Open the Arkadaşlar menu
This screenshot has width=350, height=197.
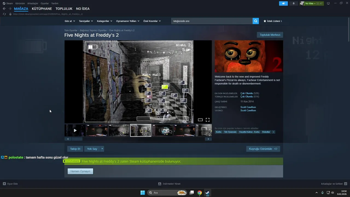click(x=33, y=3)
